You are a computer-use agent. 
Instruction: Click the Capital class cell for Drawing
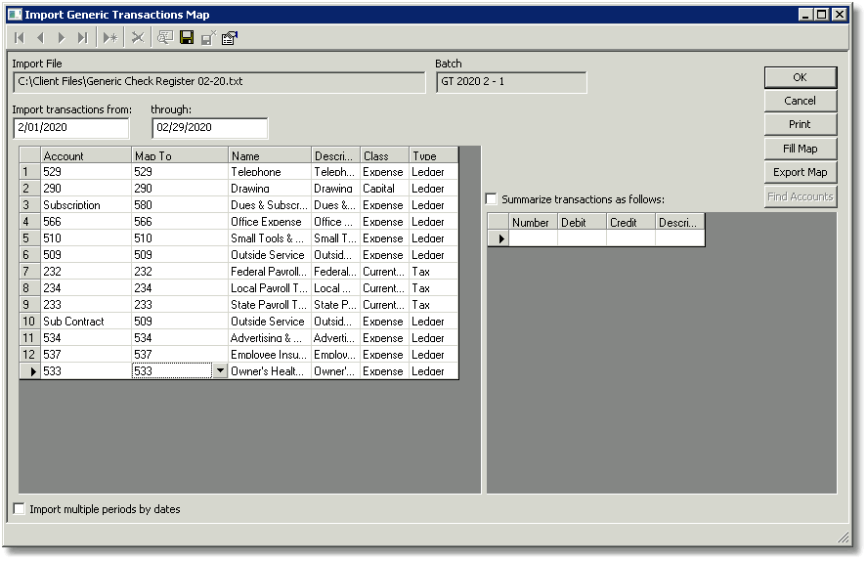(385, 189)
